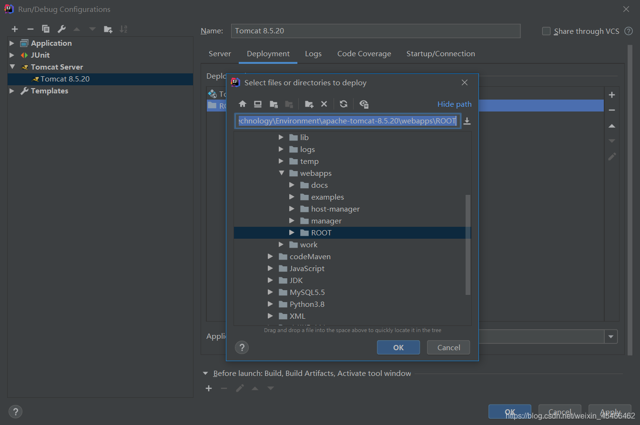This screenshot has height=425, width=640.
Task: Expand the docs folder
Action: pos(292,185)
